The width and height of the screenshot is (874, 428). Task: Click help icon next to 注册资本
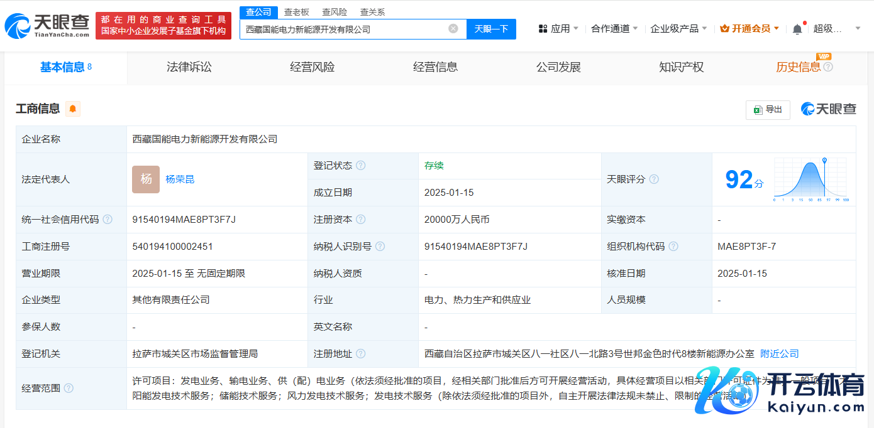pyautogui.click(x=360, y=220)
